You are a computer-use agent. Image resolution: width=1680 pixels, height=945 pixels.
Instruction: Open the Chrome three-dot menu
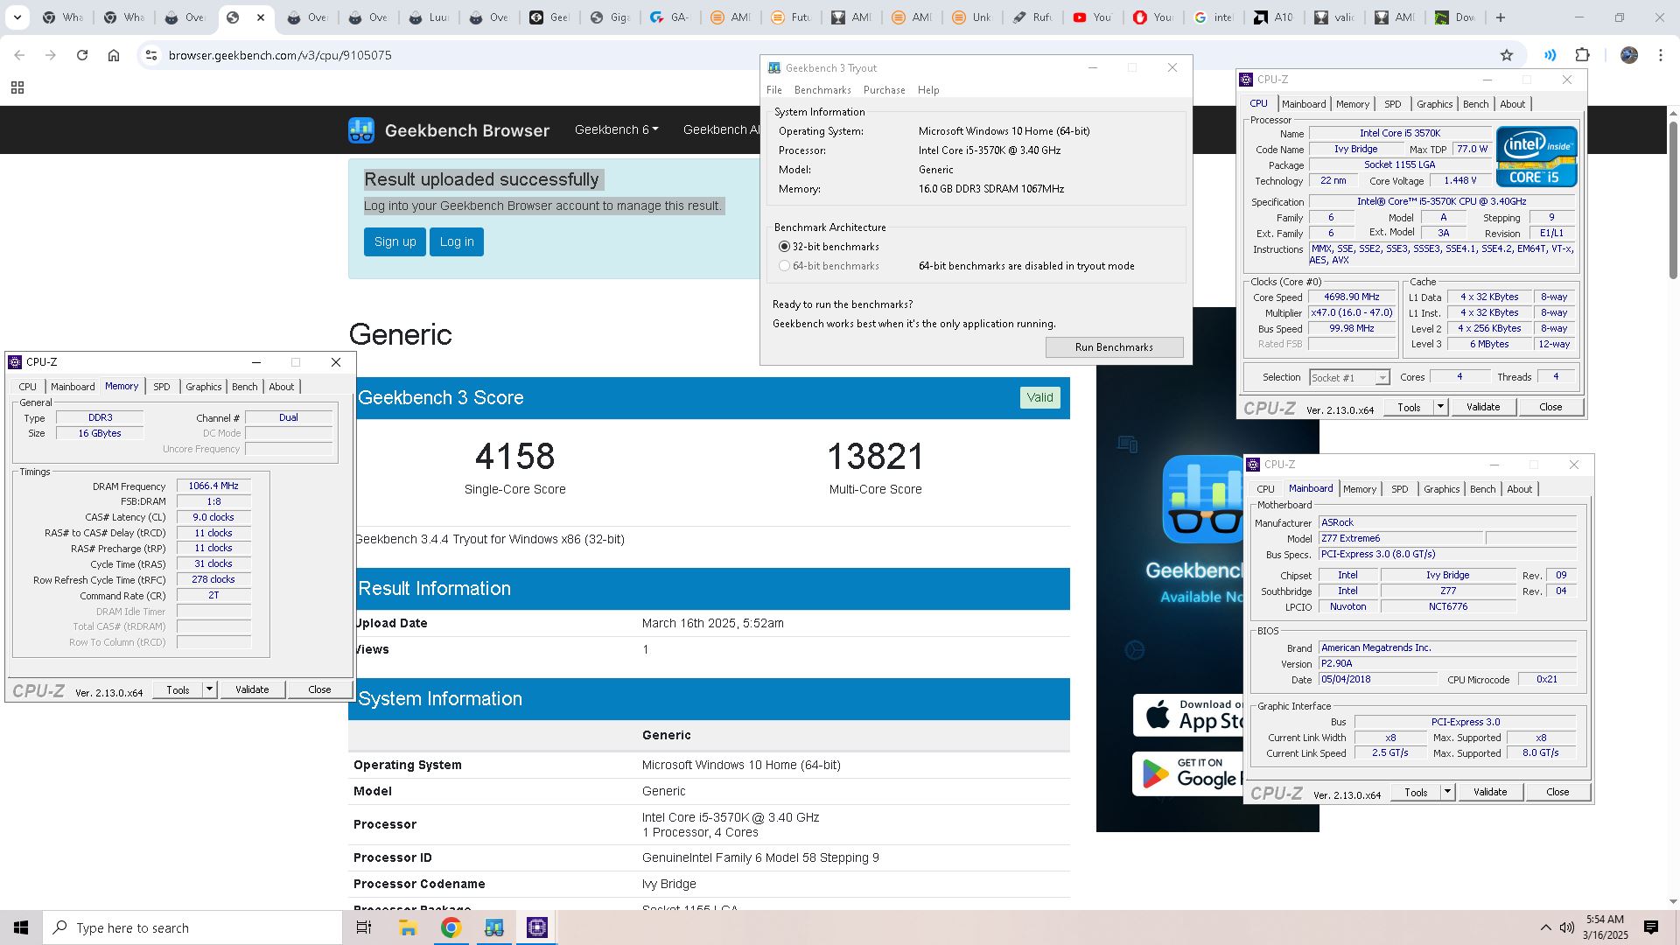1661,55
